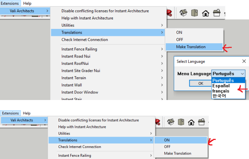Select Disable conflicting licenses in upper menu
Viewport: 249px width, 159px height.
coord(109,11)
